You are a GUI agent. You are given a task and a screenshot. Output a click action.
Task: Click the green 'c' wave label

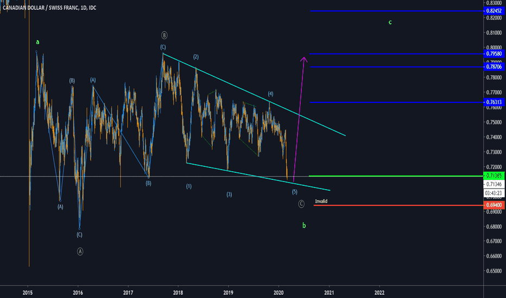390,22
